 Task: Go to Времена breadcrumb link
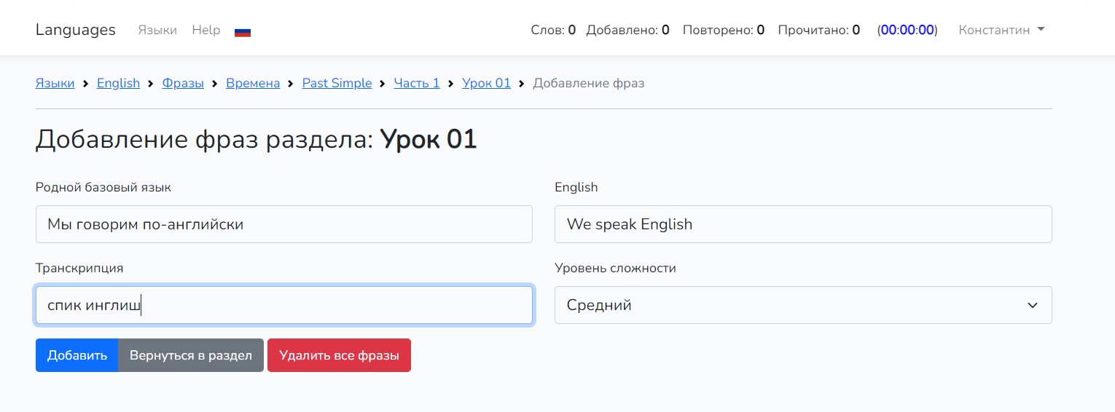point(253,83)
